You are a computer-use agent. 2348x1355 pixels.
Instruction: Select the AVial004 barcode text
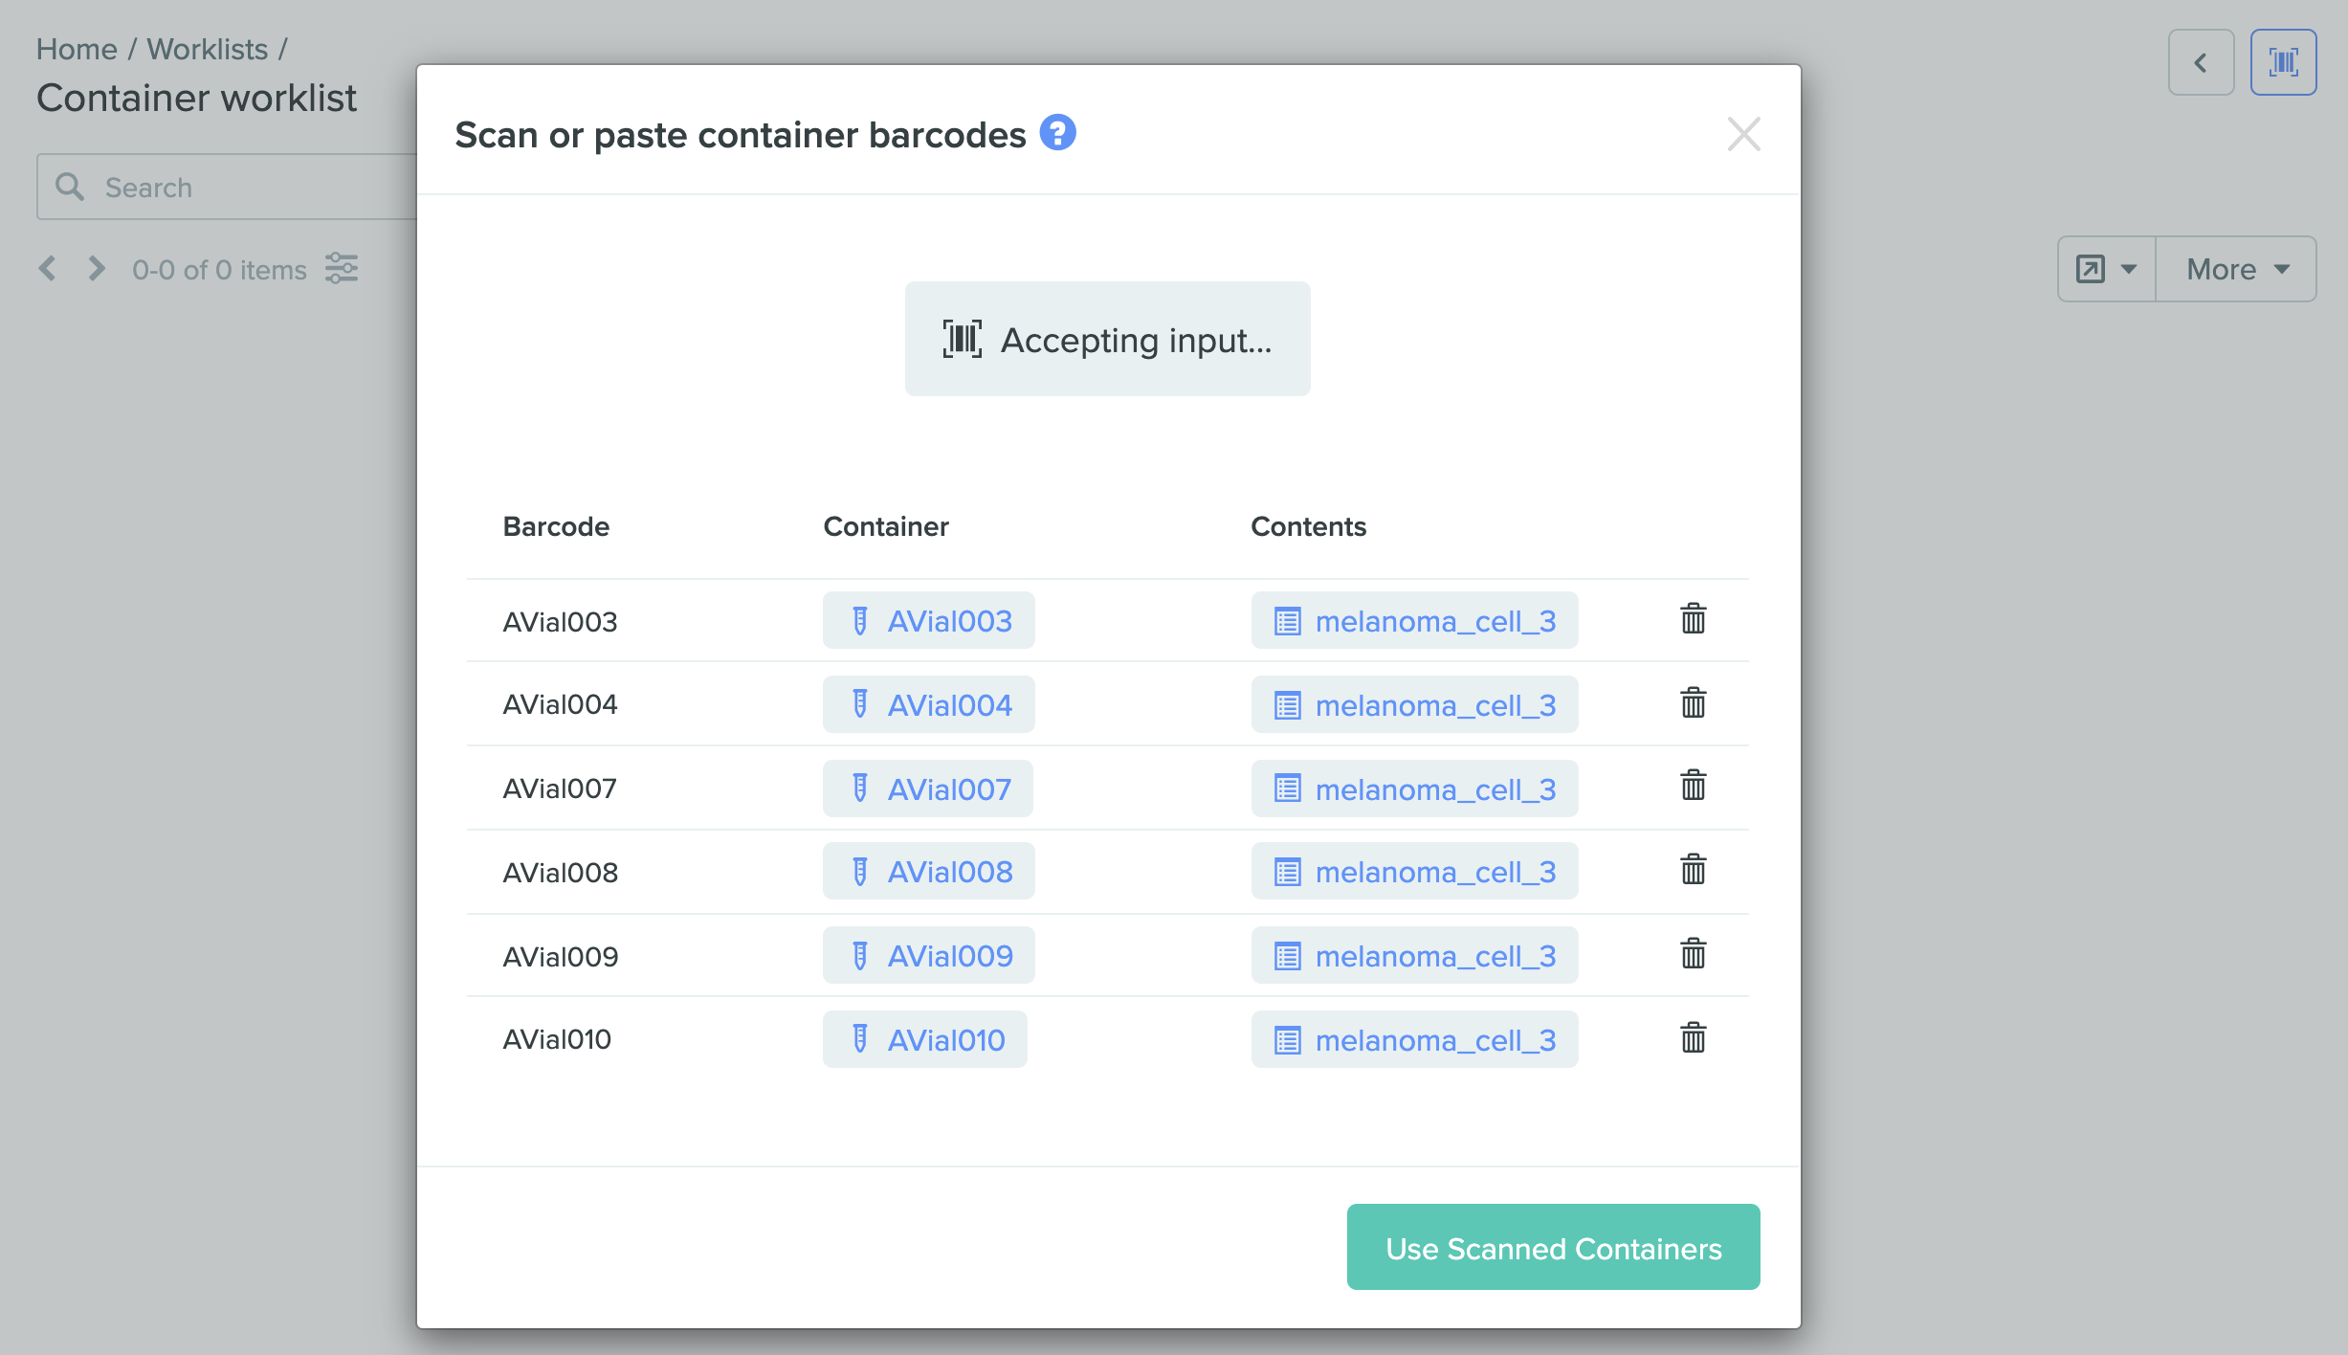tap(560, 704)
